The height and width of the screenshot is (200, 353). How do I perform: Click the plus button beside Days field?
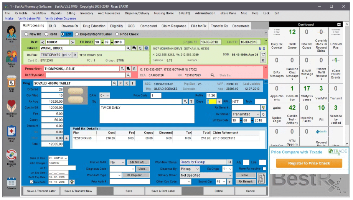point(219,102)
